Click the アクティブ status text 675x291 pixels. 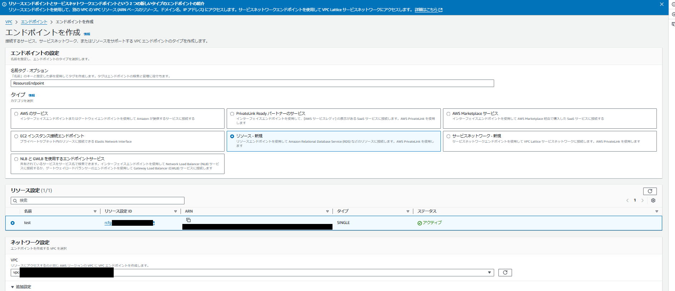(x=432, y=223)
